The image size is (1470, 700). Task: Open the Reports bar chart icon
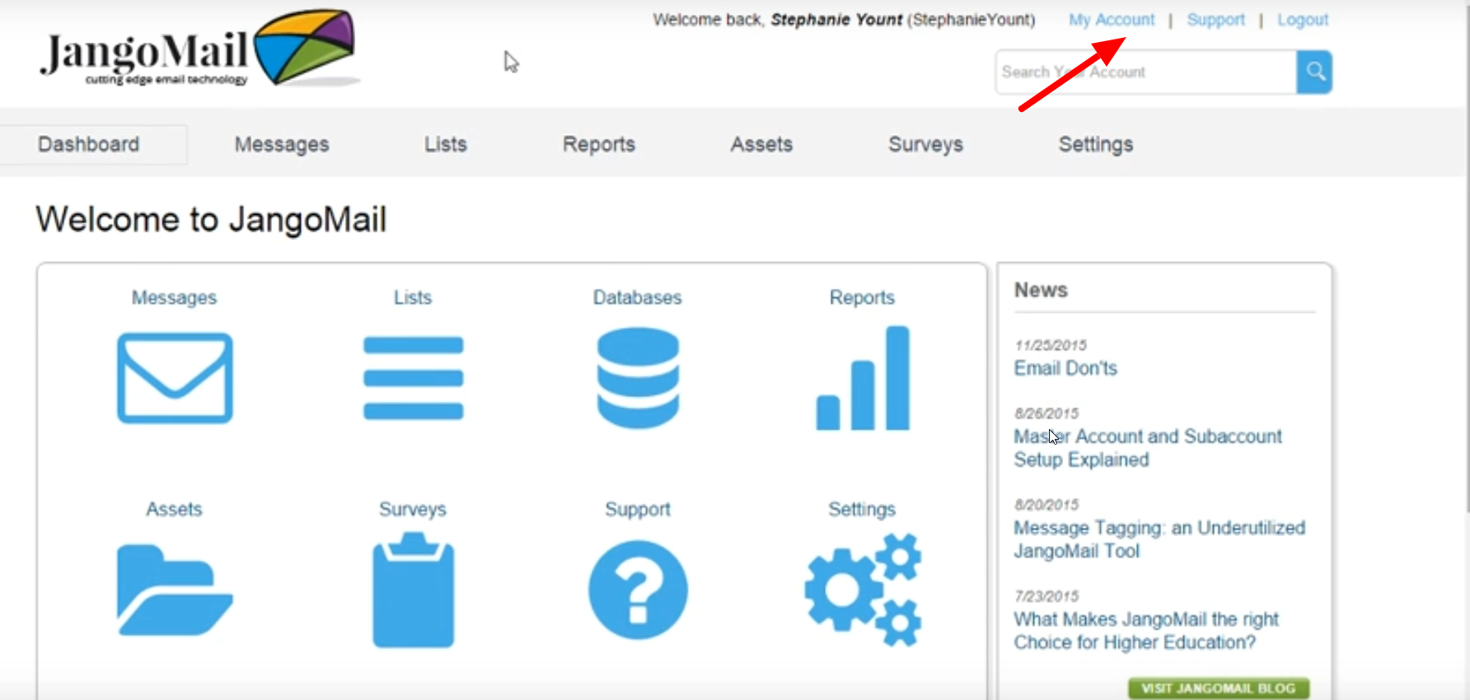(863, 378)
